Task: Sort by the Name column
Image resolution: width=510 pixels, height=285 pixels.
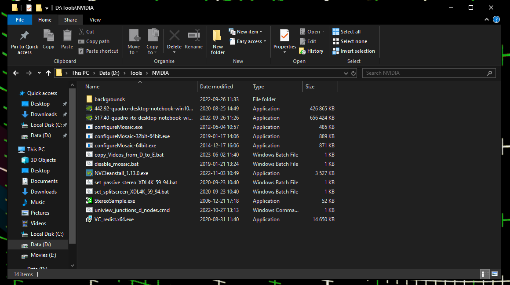Action: tap(140, 87)
